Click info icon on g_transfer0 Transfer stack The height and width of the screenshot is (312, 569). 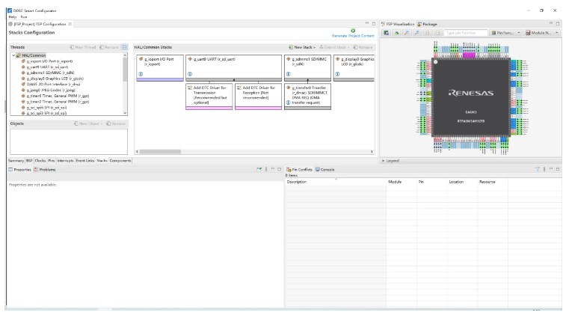[x=288, y=103]
